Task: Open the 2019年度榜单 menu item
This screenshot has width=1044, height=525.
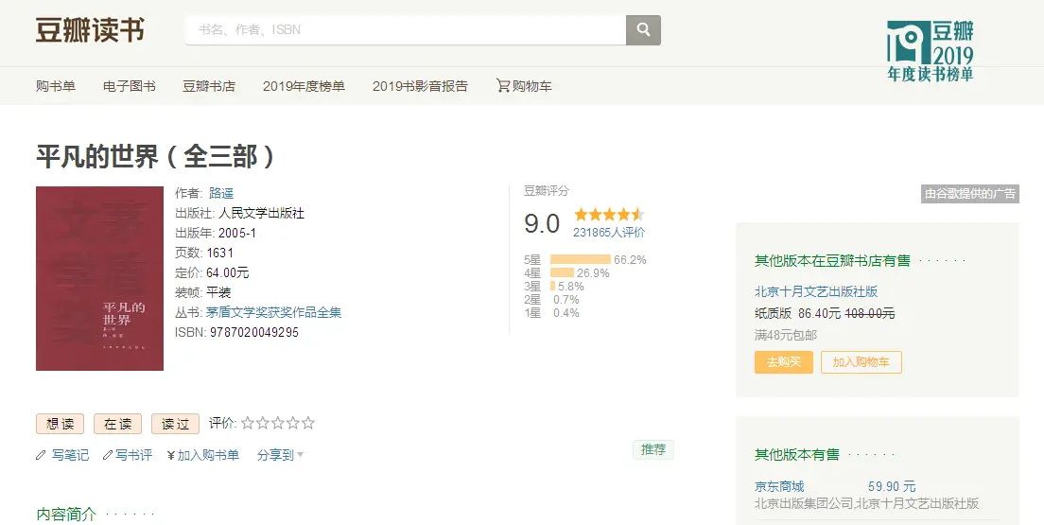Action: point(304,86)
